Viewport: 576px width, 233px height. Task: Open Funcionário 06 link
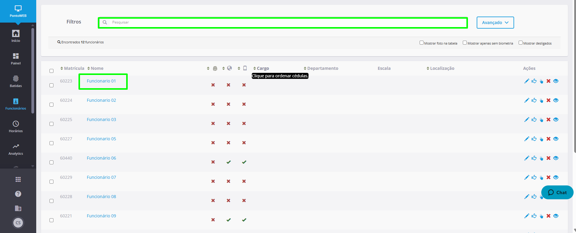pos(101,158)
